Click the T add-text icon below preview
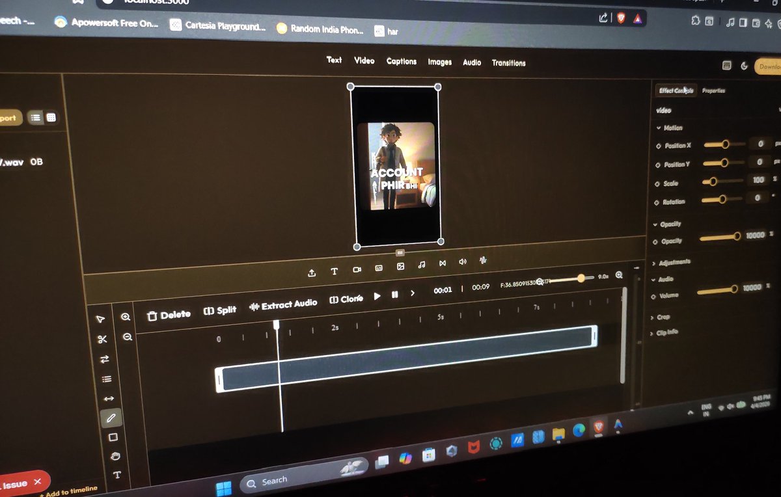The image size is (781, 497). coord(334,271)
